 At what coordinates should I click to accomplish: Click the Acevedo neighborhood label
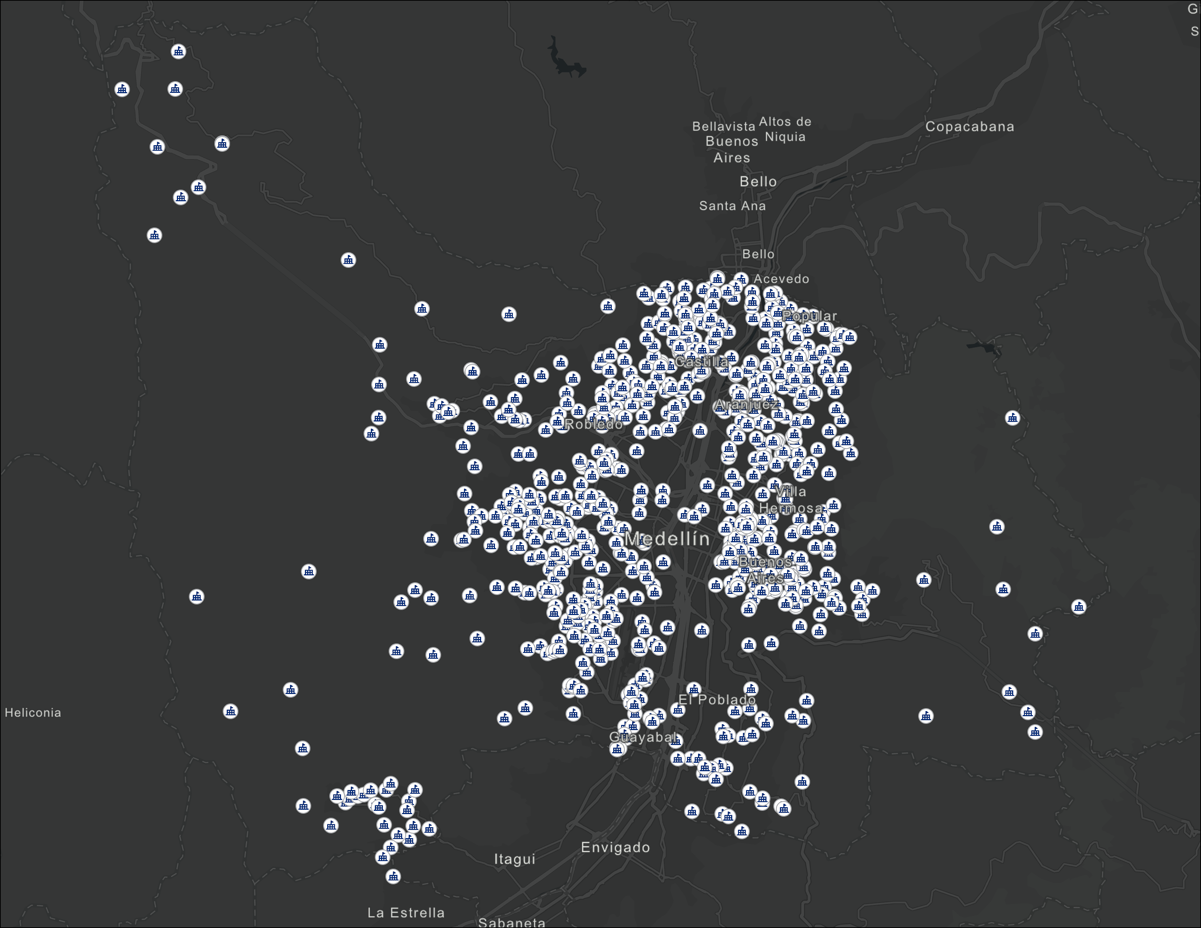click(781, 279)
